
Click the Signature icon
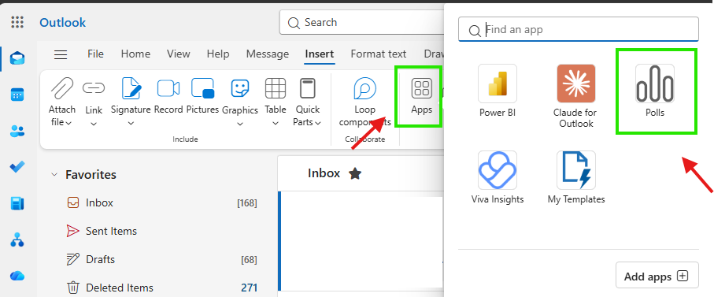(131, 88)
